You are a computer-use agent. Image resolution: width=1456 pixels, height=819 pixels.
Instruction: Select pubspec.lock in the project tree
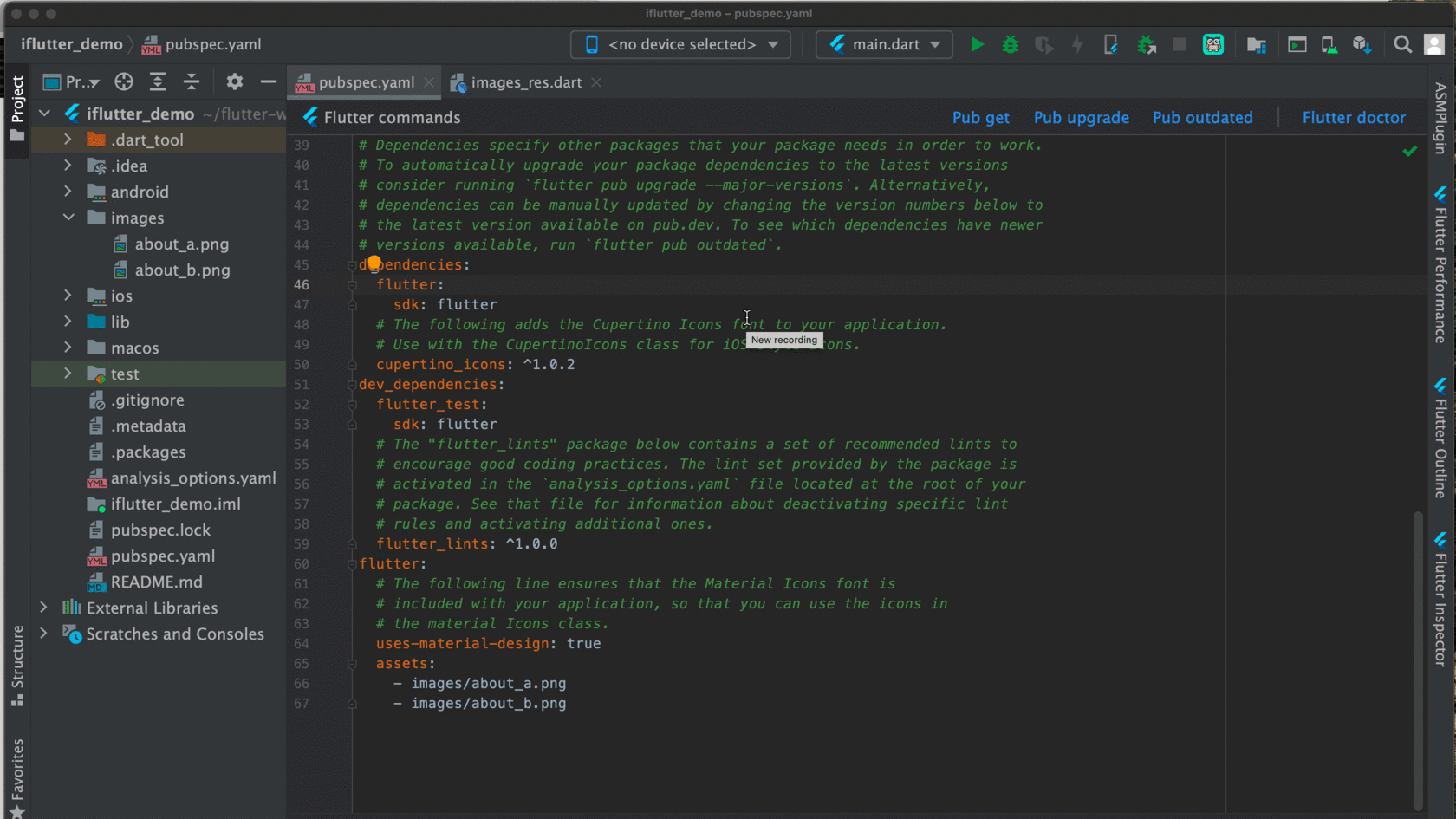click(x=160, y=530)
